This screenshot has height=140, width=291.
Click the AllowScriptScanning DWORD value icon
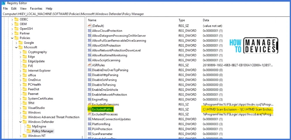(x=89, y=60)
